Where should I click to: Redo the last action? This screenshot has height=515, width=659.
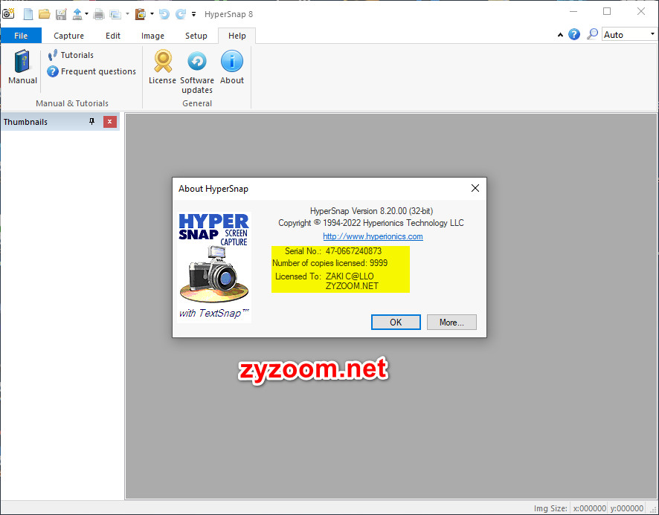click(181, 14)
